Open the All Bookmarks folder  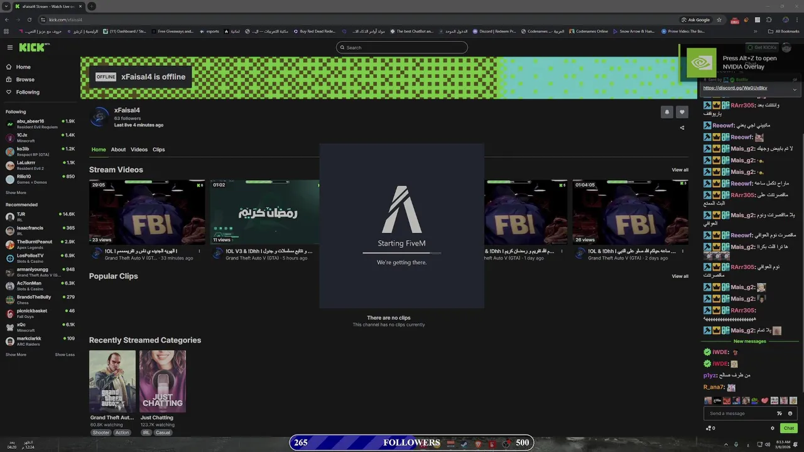point(784,31)
